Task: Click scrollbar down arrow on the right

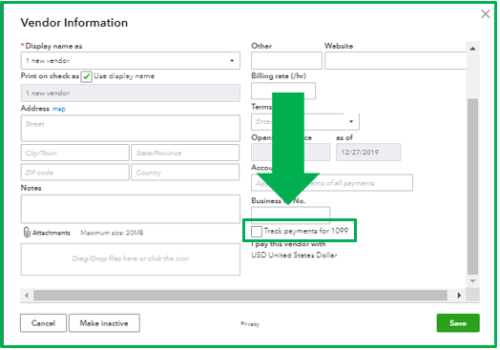Action: tap(472, 280)
